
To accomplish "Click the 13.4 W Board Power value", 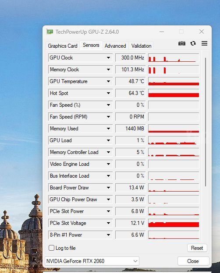I will pyautogui.click(x=130, y=188).
